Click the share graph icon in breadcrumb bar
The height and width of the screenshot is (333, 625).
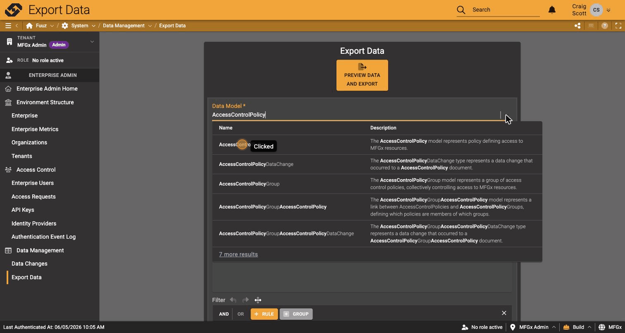[x=577, y=26]
